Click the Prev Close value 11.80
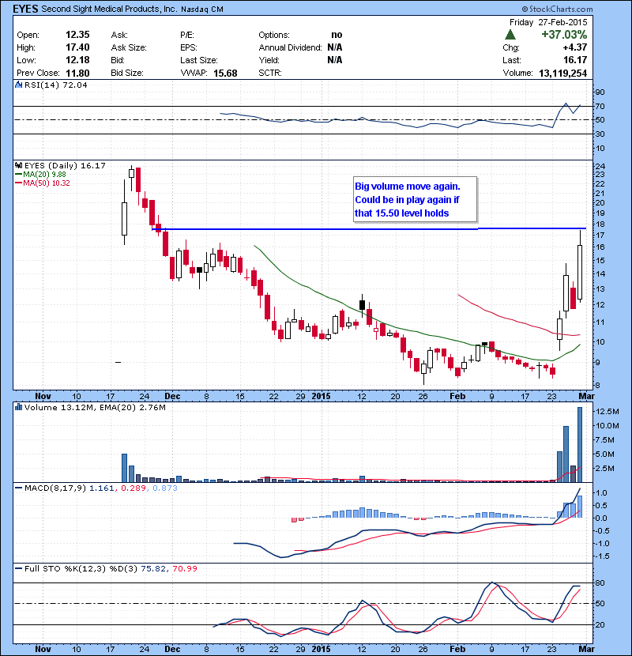This screenshot has height=656, width=632. point(77,74)
